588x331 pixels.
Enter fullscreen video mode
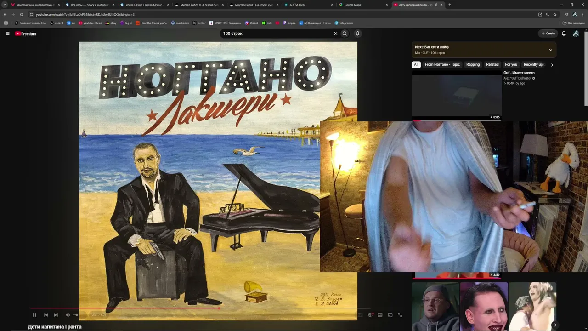click(x=400, y=315)
